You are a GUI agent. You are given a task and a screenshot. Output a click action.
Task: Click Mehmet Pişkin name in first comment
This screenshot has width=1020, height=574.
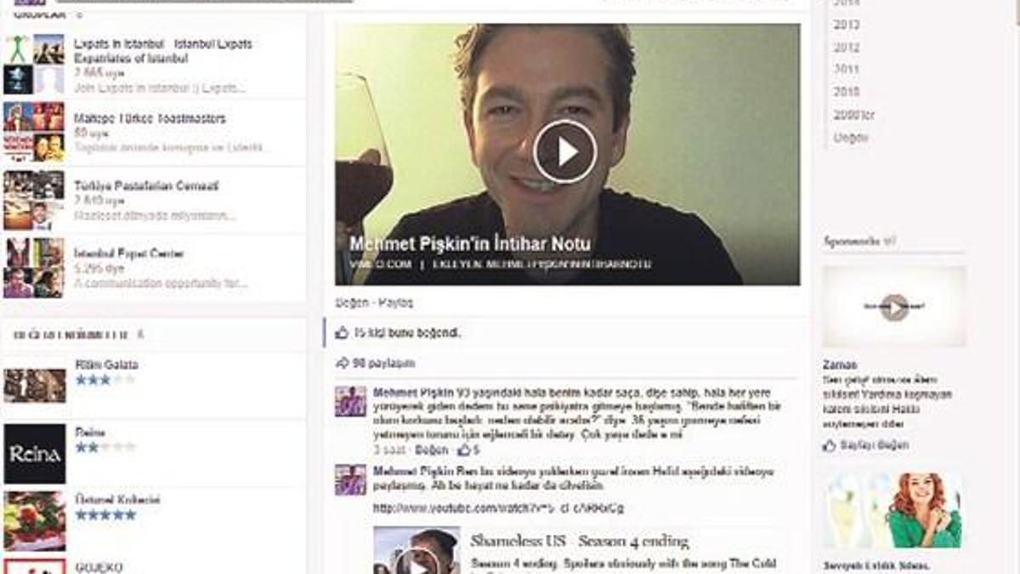coord(414,393)
